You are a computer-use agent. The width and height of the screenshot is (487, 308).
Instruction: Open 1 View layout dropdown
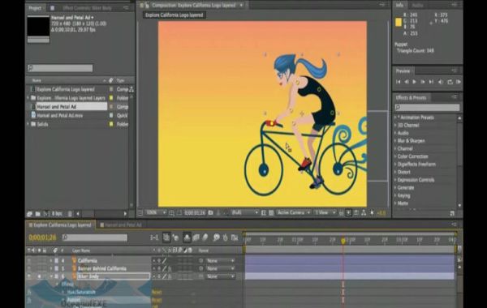(325, 213)
